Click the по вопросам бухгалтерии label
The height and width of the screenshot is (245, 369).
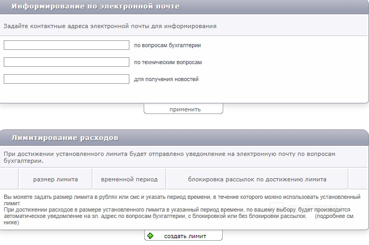[x=168, y=46]
